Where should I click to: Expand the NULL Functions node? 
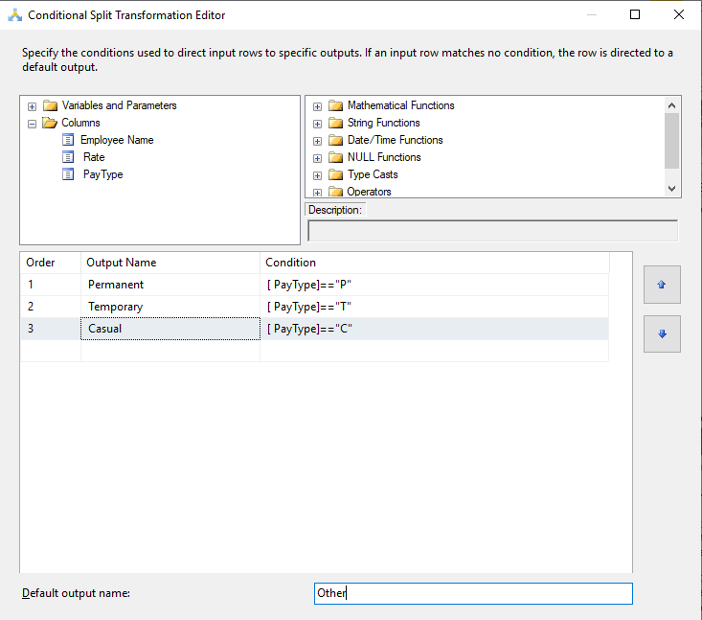click(317, 157)
